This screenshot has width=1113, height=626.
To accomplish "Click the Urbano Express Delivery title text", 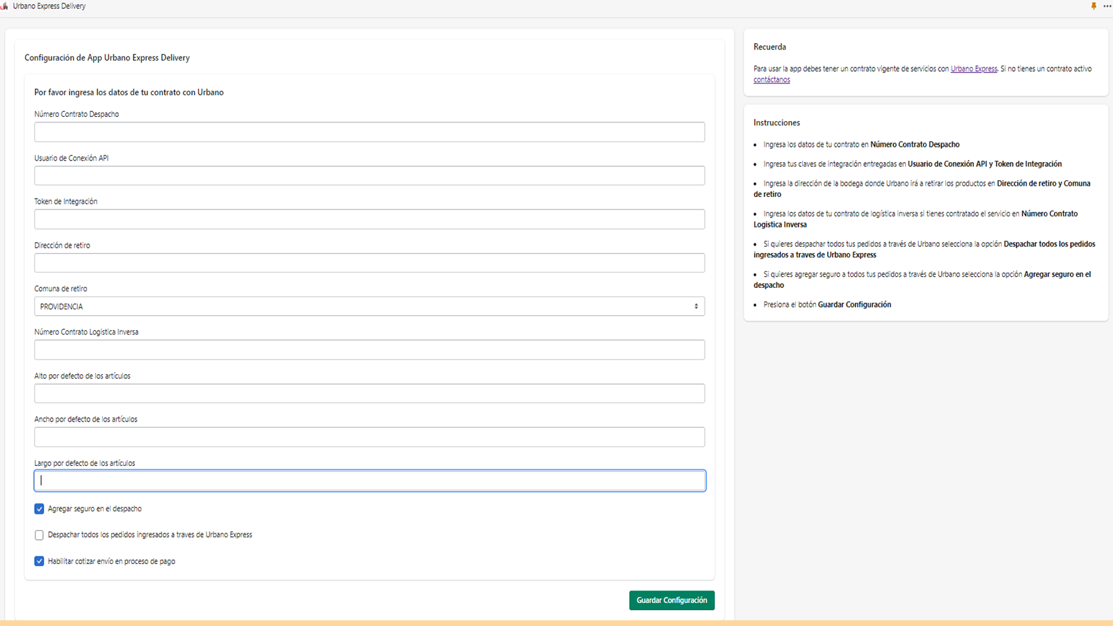I will (x=49, y=6).
